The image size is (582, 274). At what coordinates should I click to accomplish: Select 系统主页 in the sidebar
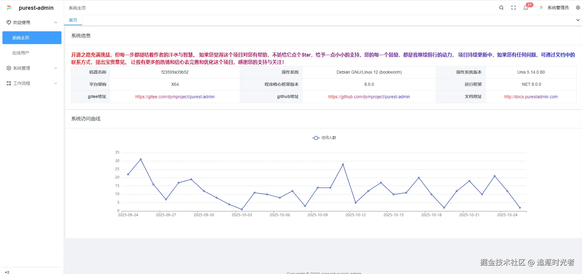(21, 38)
